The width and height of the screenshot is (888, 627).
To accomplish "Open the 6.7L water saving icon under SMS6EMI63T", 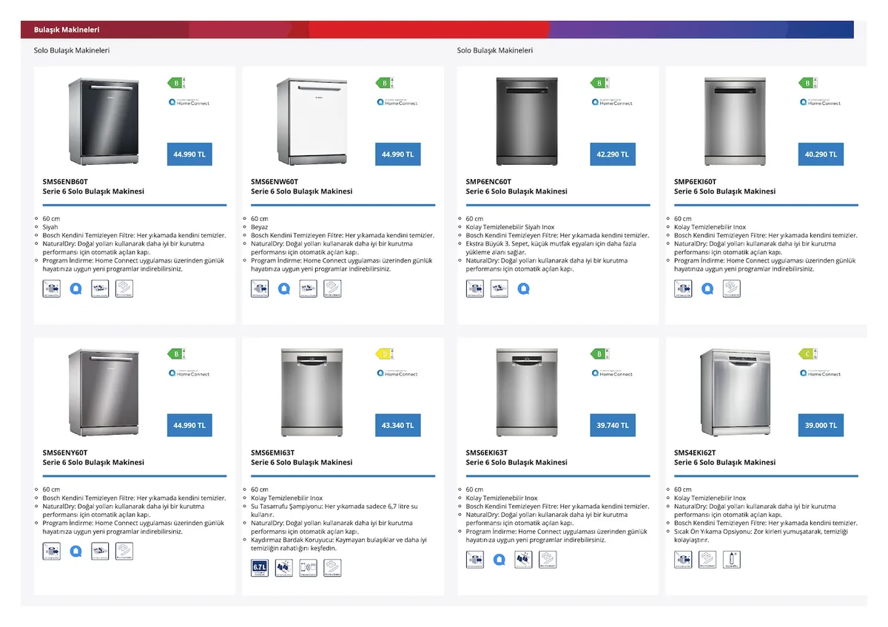I will pos(260,567).
